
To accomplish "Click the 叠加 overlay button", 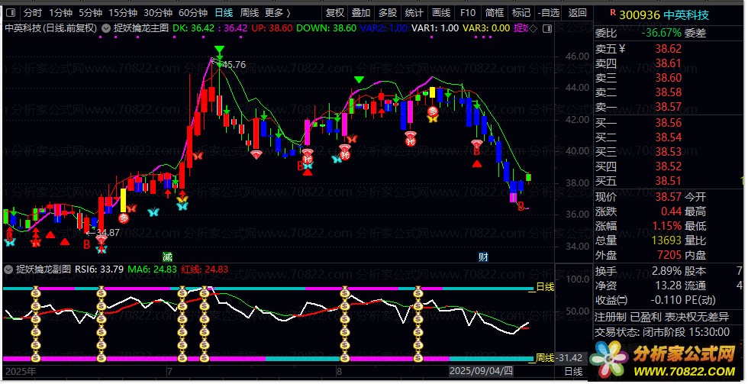I will [361, 13].
